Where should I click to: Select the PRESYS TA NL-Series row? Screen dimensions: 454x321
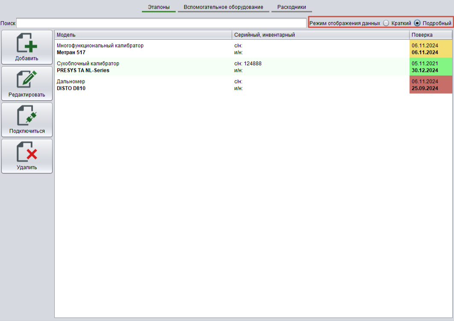pos(143,67)
